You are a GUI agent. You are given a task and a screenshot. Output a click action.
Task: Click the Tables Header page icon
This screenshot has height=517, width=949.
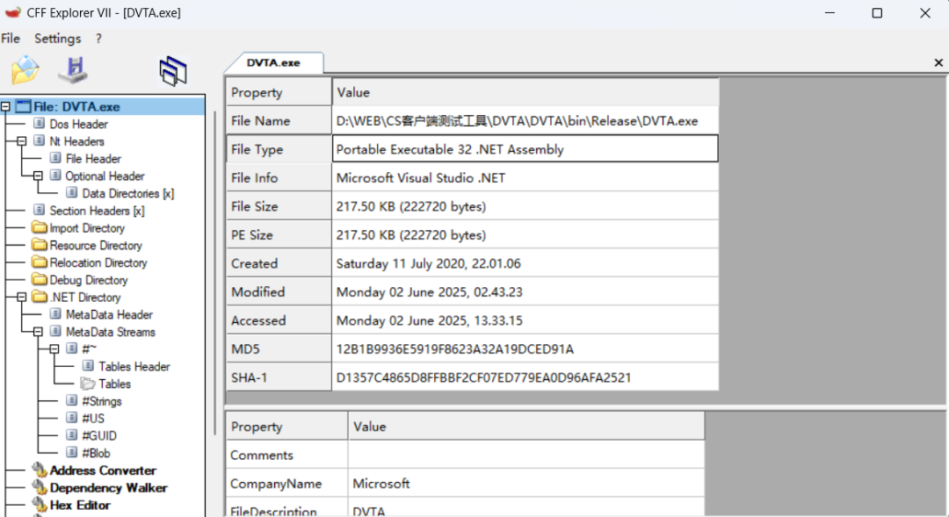(x=89, y=366)
